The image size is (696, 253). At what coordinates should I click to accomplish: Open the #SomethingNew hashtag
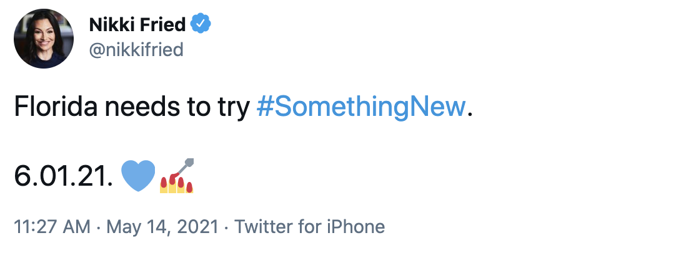pyautogui.click(x=362, y=108)
